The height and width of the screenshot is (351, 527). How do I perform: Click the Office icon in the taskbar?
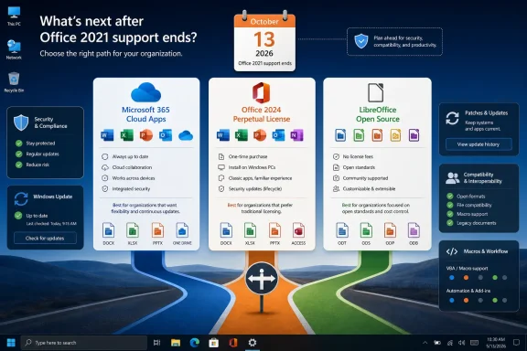click(233, 343)
